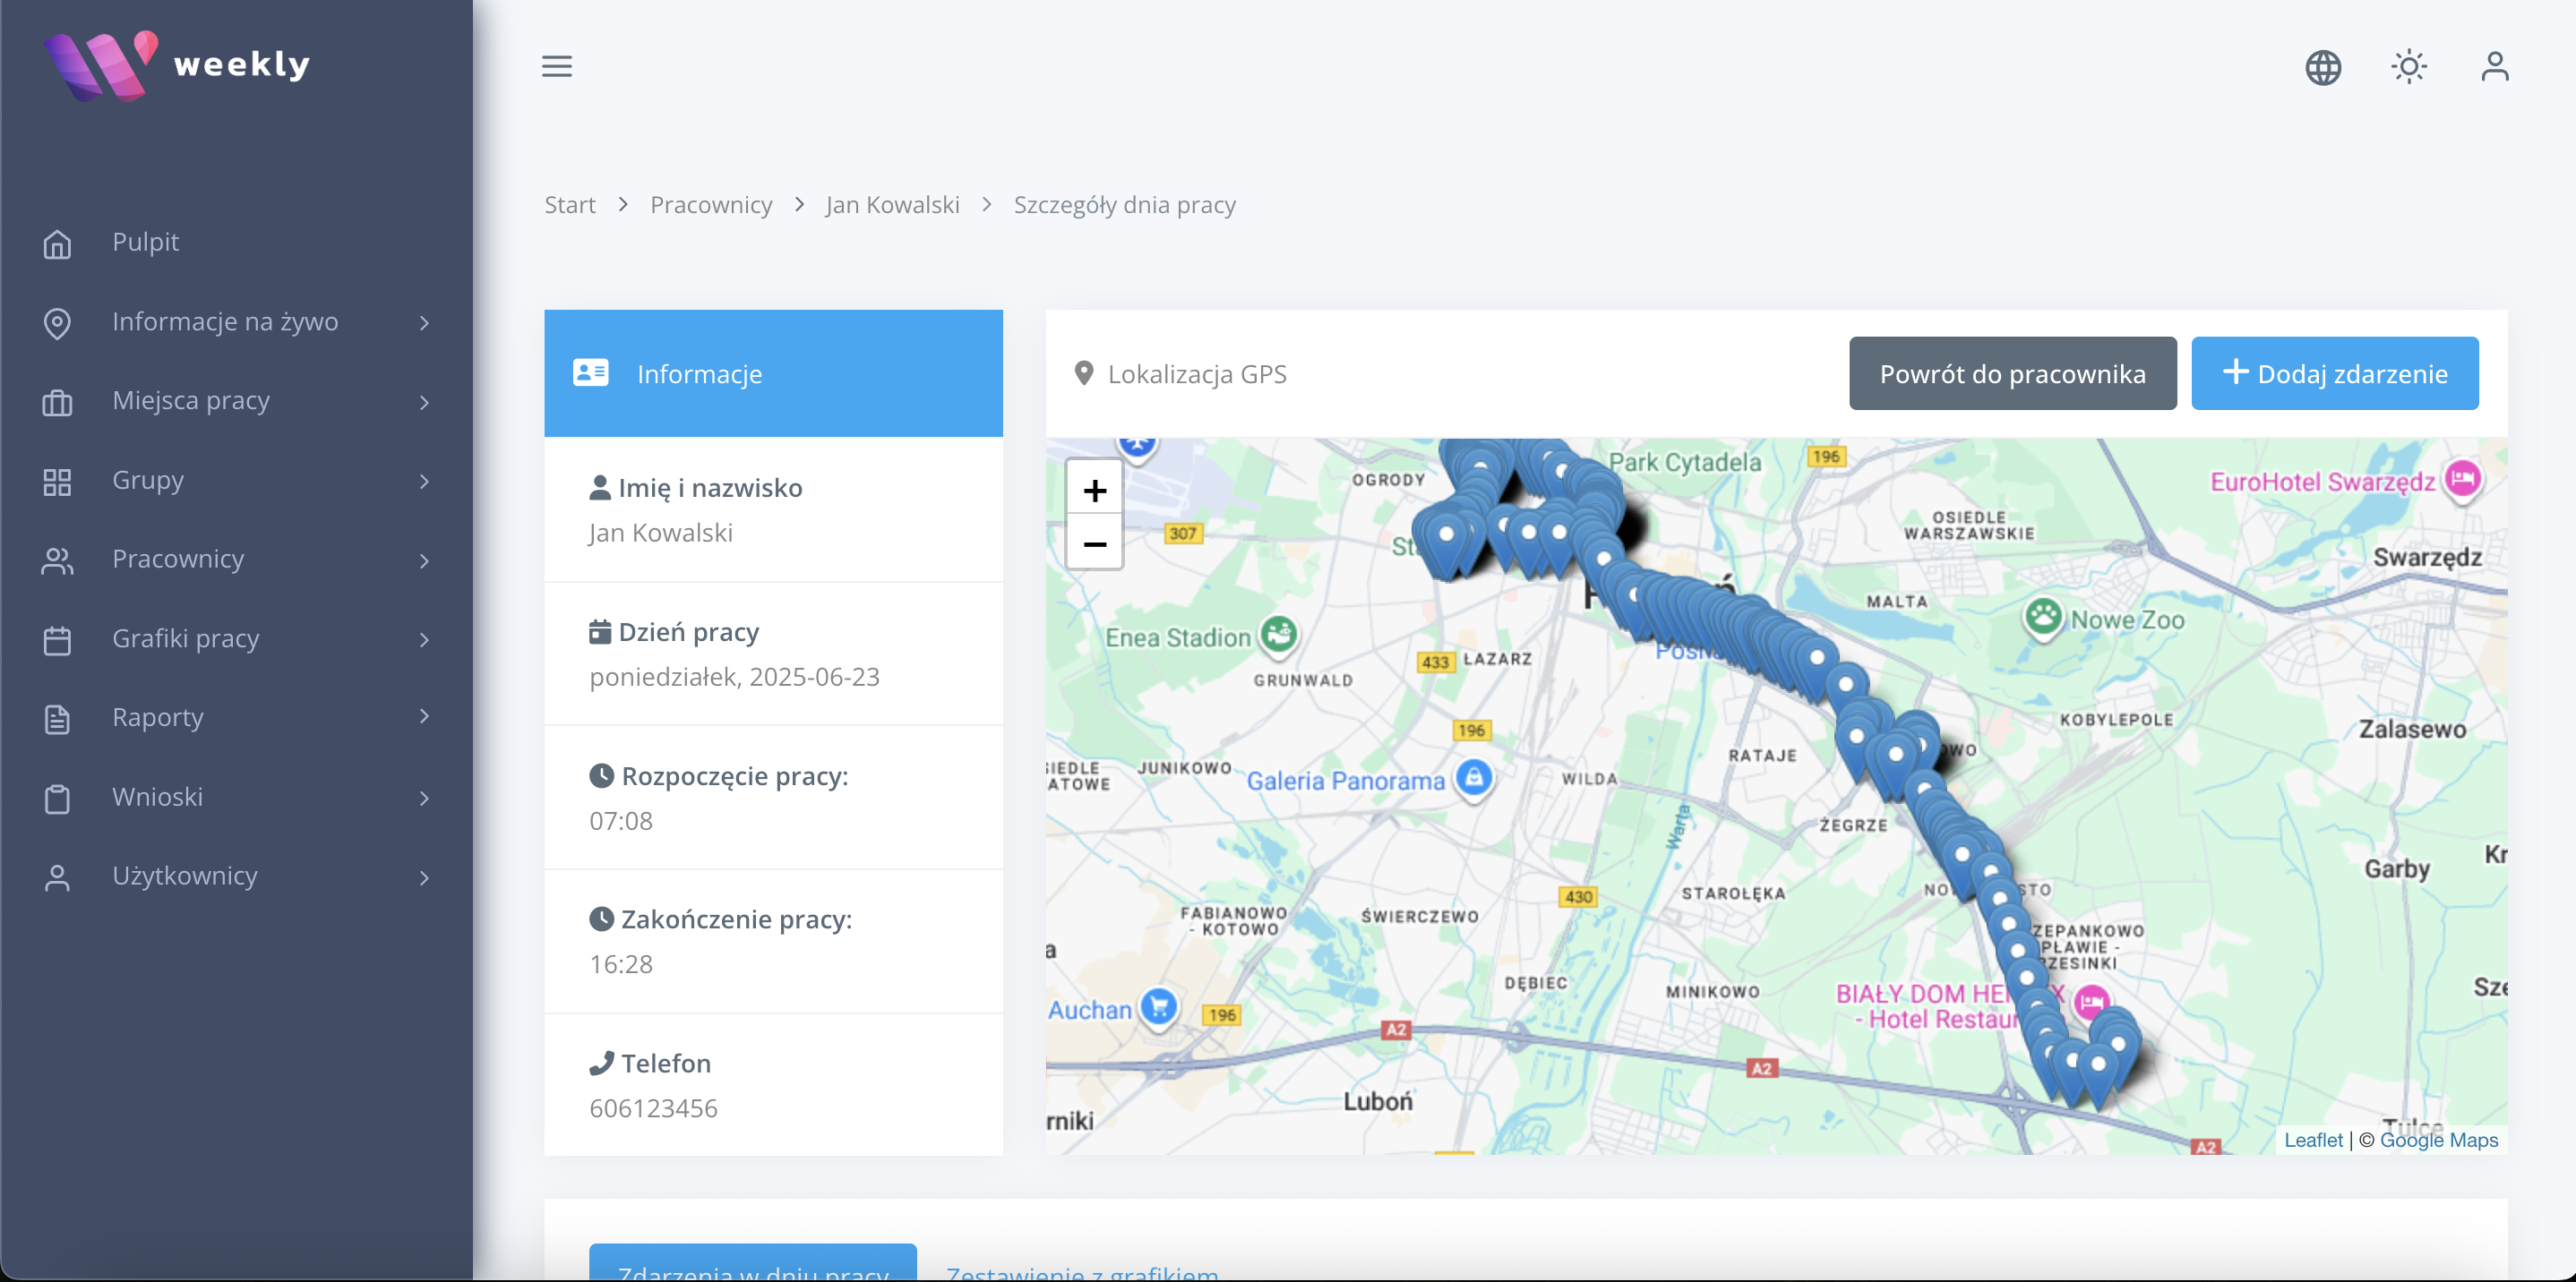Image resolution: width=2576 pixels, height=1282 pixels.
Task: Open Pracownicy breadcrumb link
Action: 711,205
